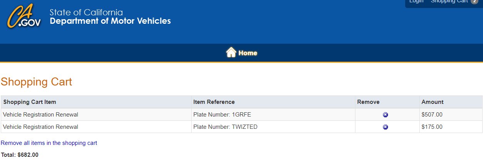Select the second Vehicle Registration Renewal row
This screenshot has height=161, width=483.
click(x=241, y=127)
